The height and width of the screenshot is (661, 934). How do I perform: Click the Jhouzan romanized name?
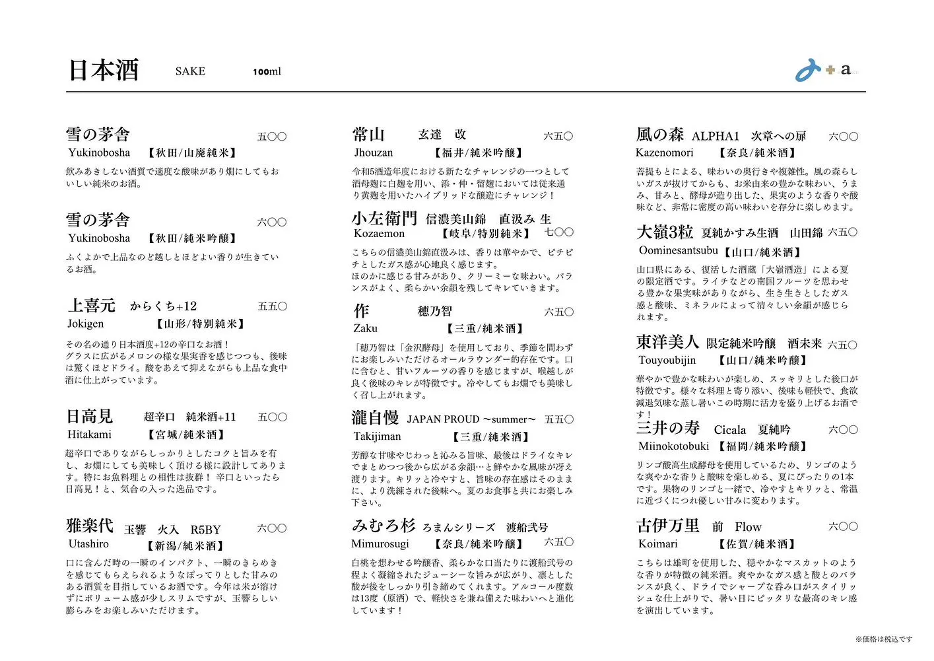tap(374, 153)
